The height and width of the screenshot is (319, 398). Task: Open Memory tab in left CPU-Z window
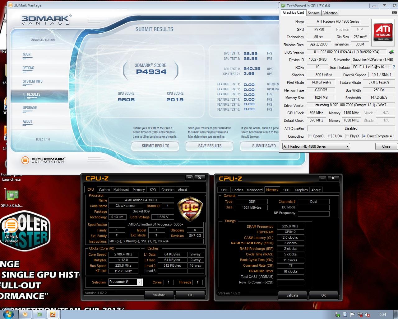pos(139,190)
